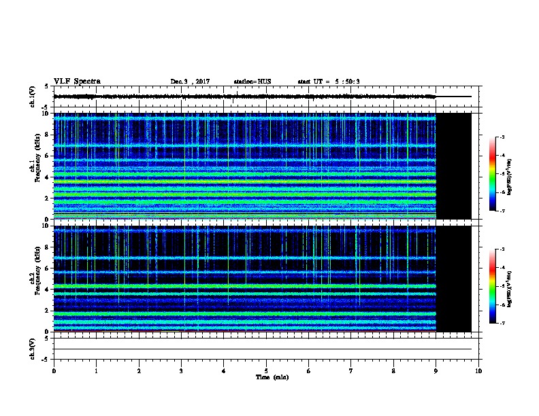Click the "ch.3(V)" axis label
539x416 pixels.
tap(32, 349)
